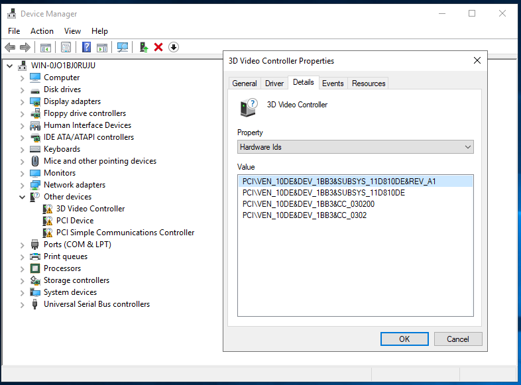Viewport: 521px width, 385px height.
Task: Click Update device driver toolbar icon
Action: (144, 47)
